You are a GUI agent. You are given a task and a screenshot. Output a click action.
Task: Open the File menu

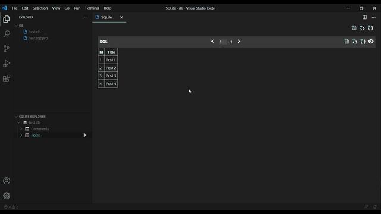14,8
